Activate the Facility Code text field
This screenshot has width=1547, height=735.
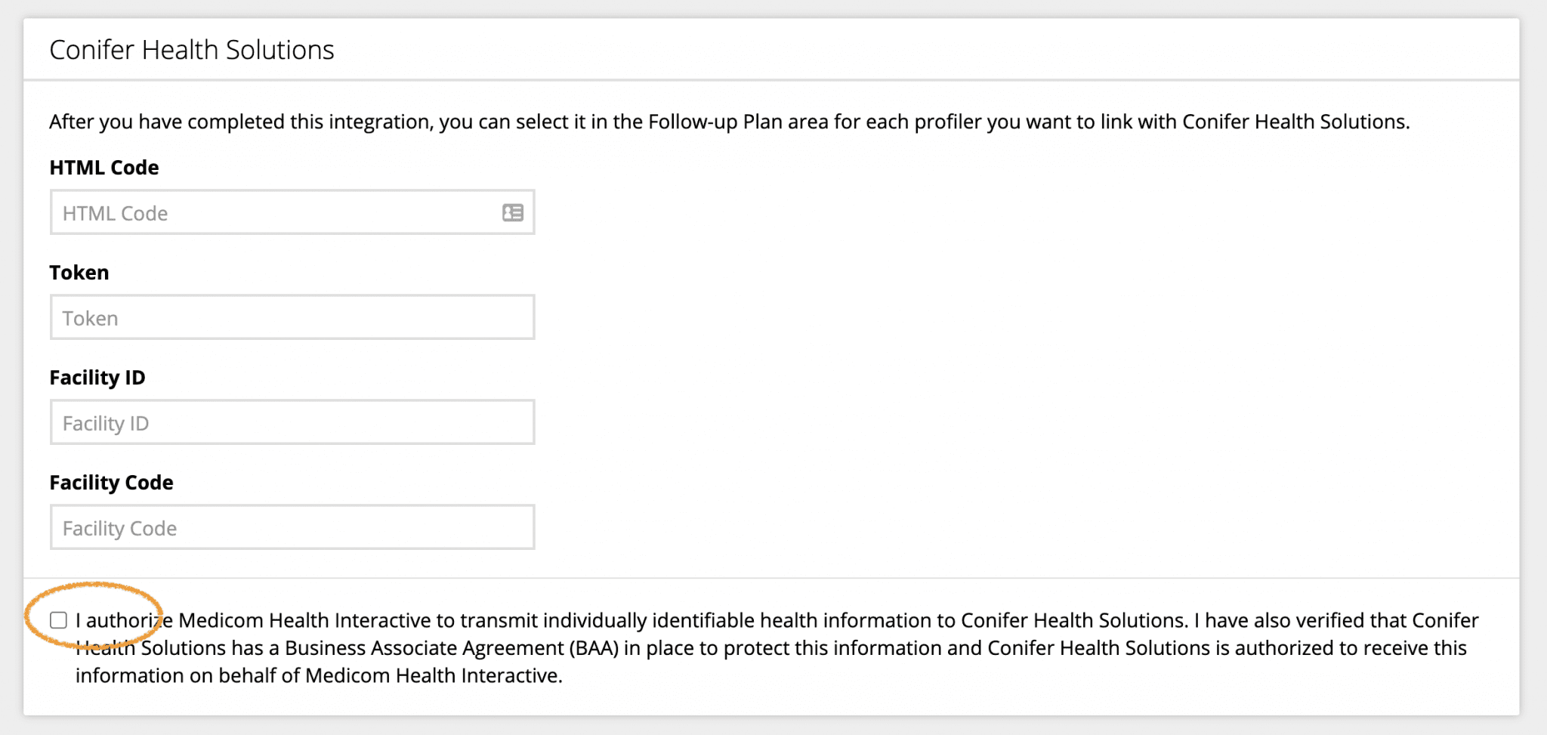click(x=292, y=528)
